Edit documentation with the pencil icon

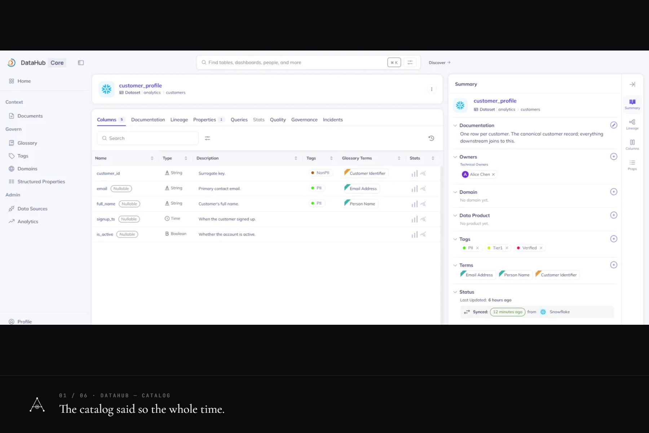(614, 125)
